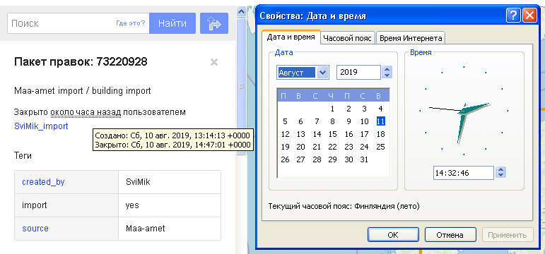Decrease time with the down spinner arrow
Screen dimensions: 545x254
click(500, 176)
